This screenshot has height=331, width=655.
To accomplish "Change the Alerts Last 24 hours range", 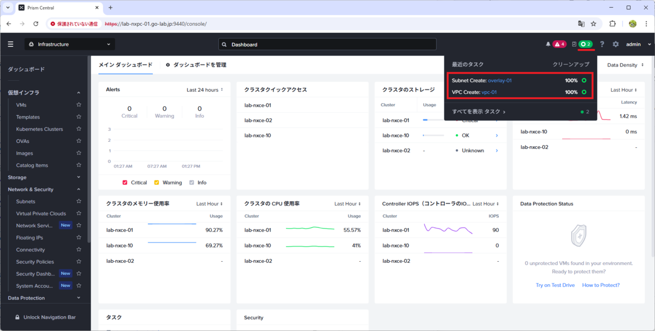I will tap(205, 89).
